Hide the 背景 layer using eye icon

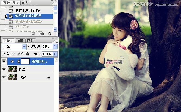click(x=4, y=77)
